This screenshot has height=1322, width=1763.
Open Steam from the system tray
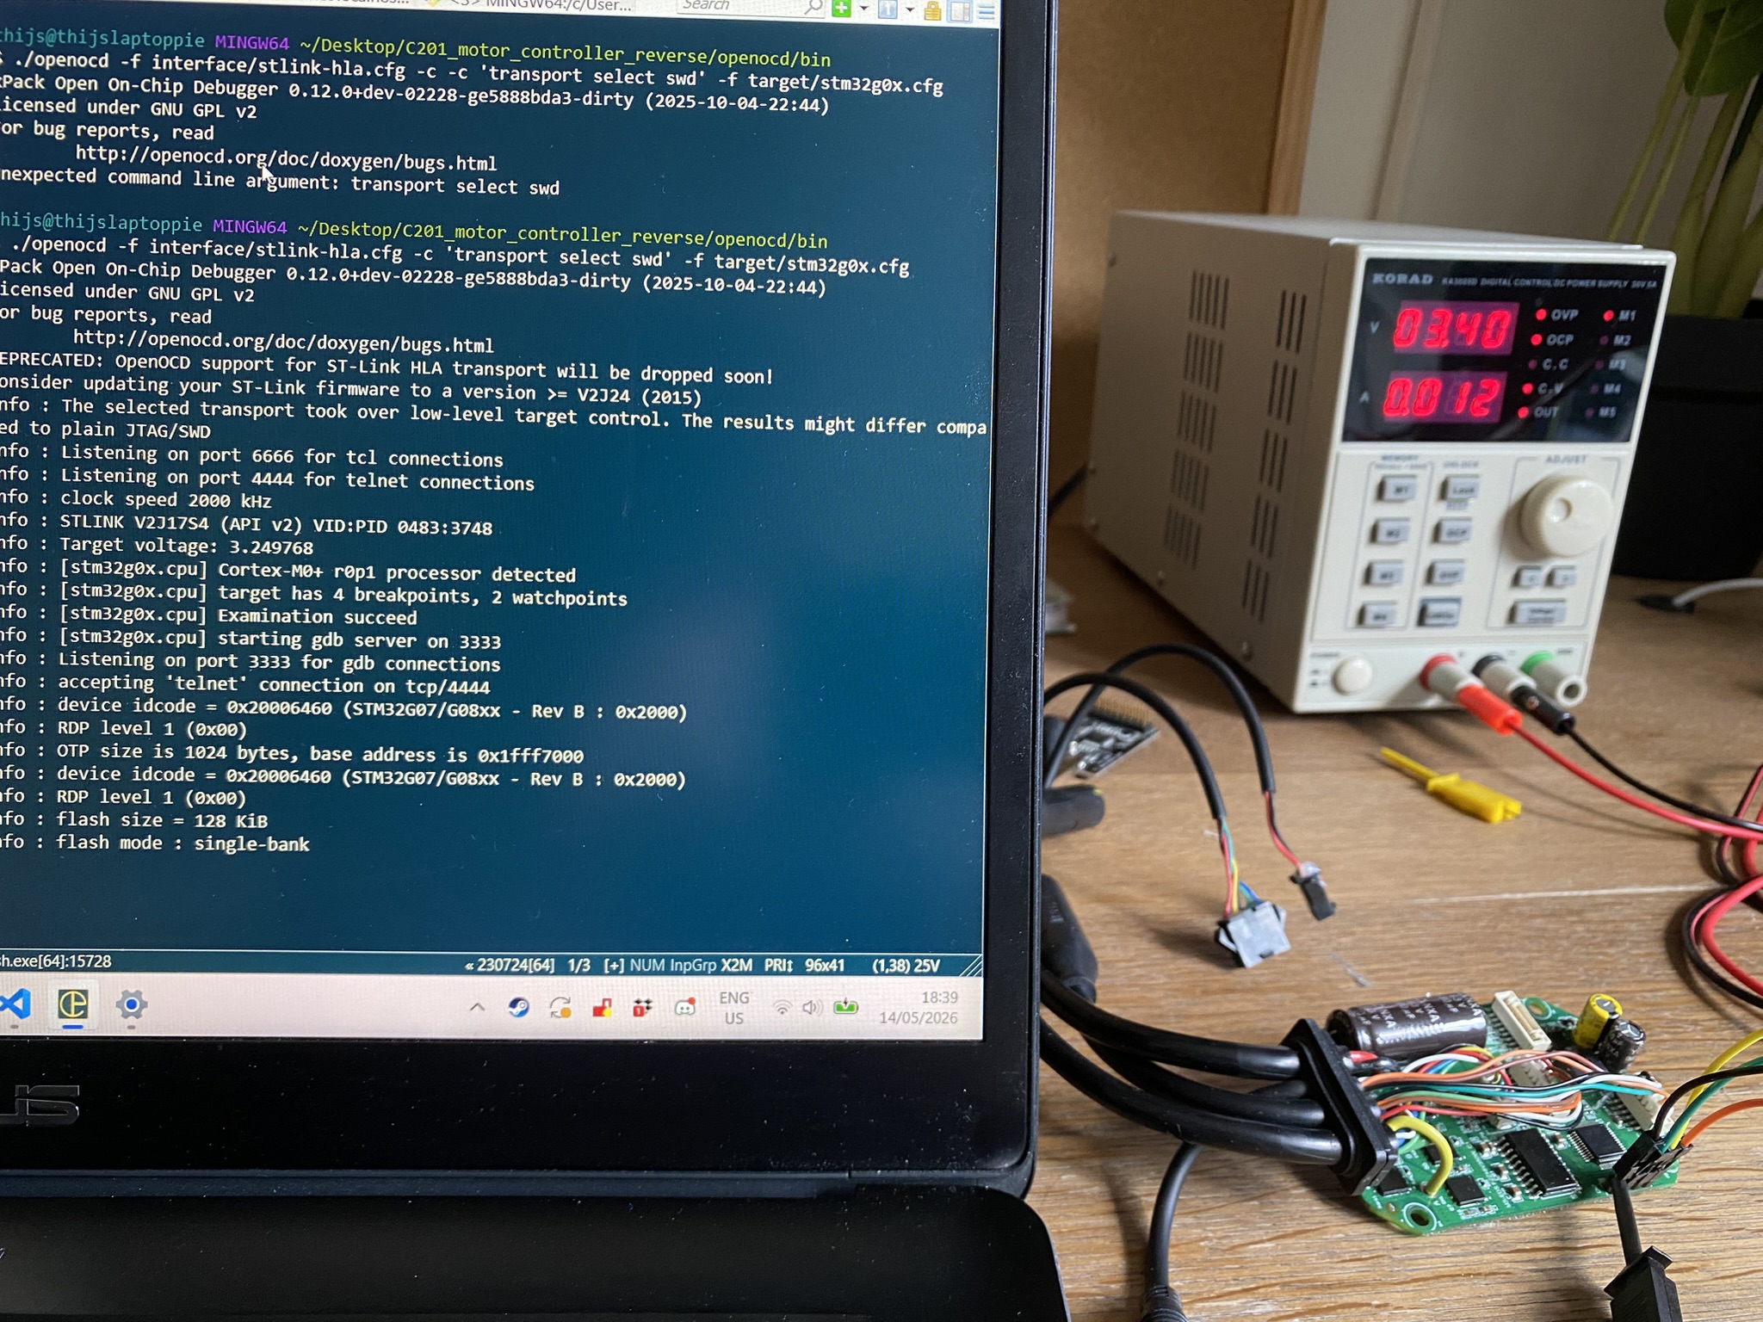click(x=518, y=1006)
